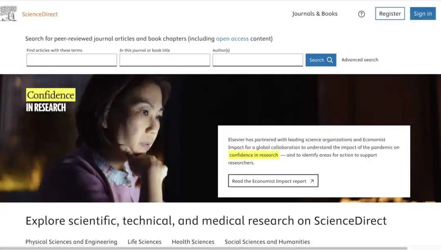Image resolution: width=441 pixels, height=250 pixels.
Task: Follow the highlighted confidence in research link
Action: click(254, 155)
